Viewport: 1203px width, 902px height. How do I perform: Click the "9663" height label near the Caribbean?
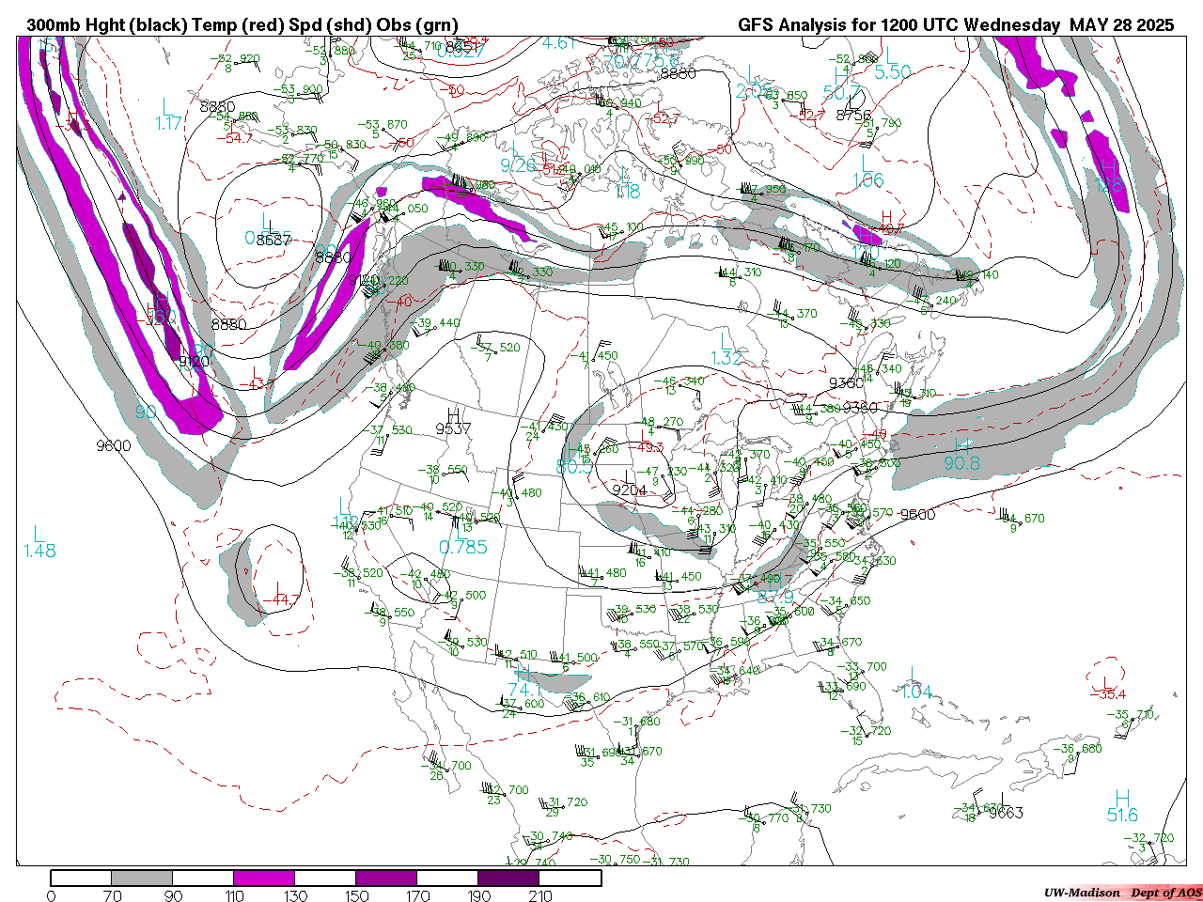click(x=1006, y=813)
